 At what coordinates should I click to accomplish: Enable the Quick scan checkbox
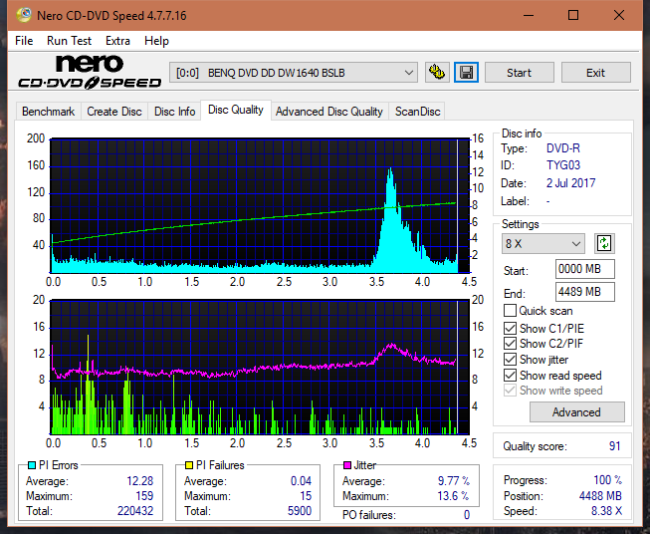(x=510, y=311)
